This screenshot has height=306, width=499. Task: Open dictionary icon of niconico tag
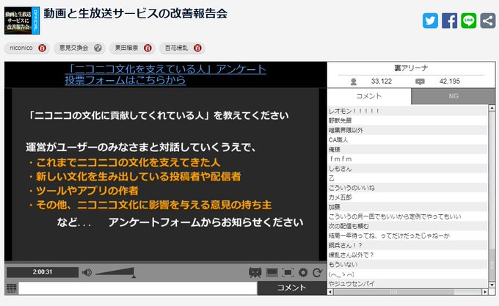point(42,48)
